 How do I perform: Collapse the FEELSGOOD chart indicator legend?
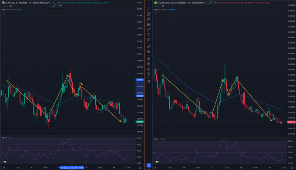156,13
